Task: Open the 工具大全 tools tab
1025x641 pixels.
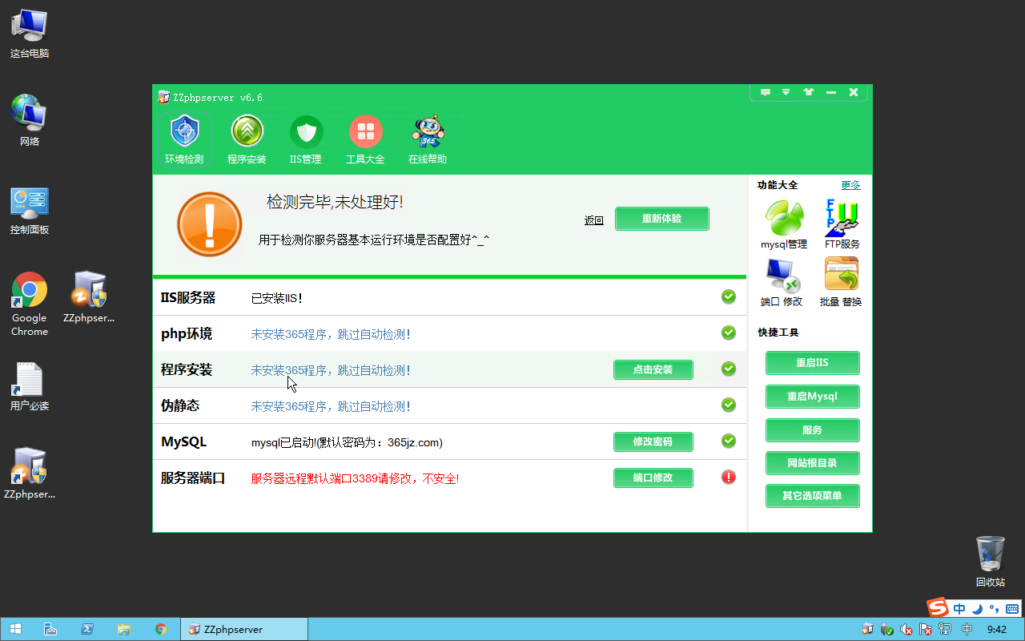Action: coord(365,140)
